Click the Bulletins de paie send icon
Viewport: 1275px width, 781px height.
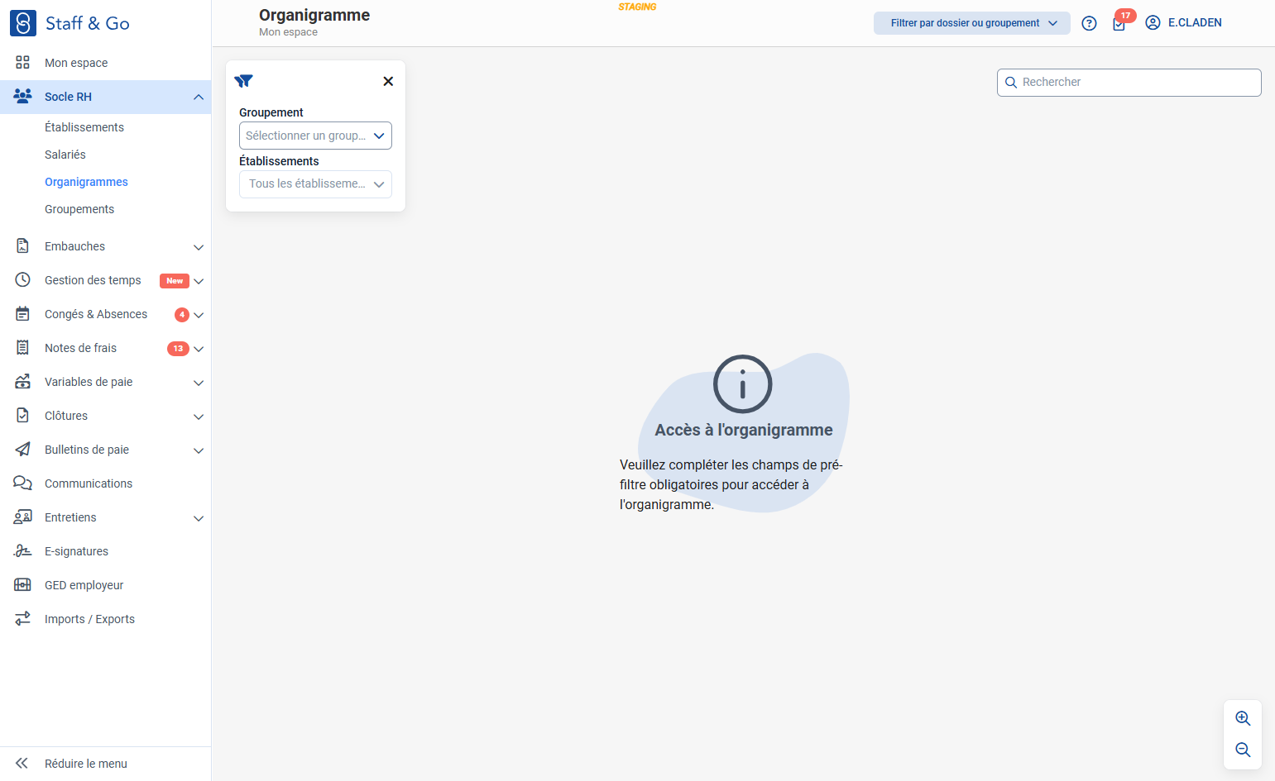23,450
